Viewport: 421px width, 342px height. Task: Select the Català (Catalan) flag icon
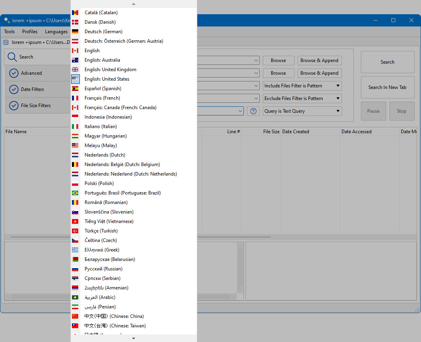[x=75, y=13]
